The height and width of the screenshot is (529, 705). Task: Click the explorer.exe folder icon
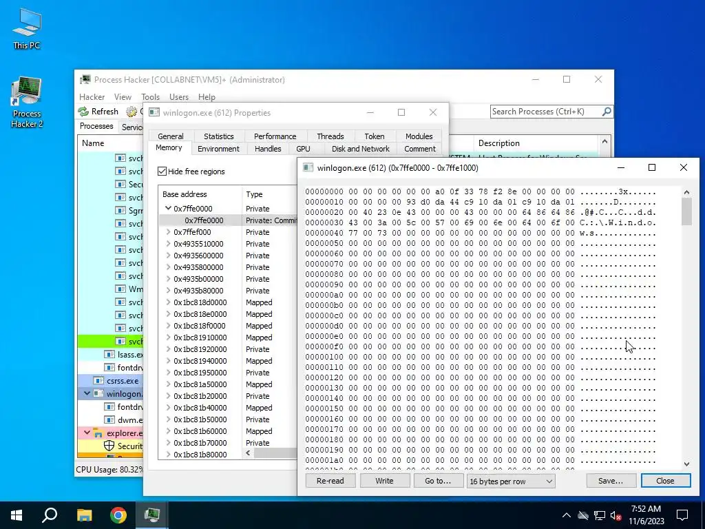click(x=98, y=433)
